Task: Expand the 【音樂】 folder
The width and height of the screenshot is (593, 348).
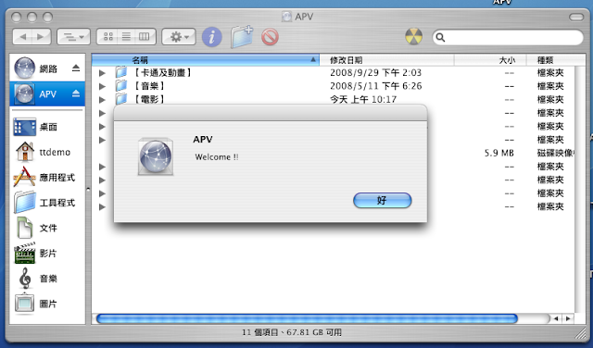Action: 102,86
